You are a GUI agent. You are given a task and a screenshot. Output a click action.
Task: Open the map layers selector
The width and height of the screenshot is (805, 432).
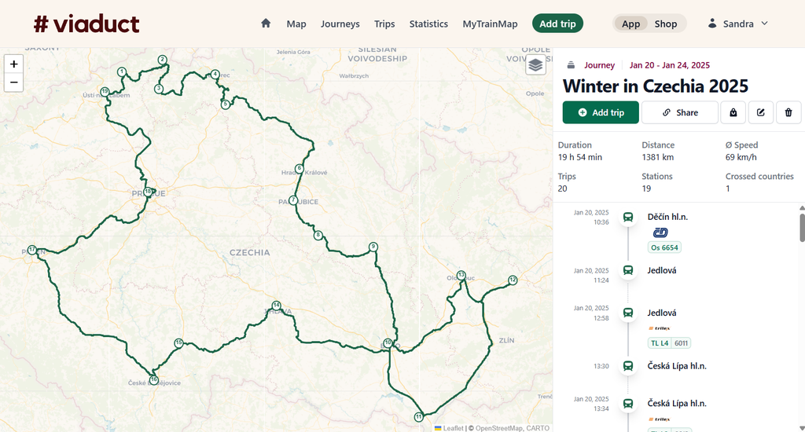tap(535, 64)
